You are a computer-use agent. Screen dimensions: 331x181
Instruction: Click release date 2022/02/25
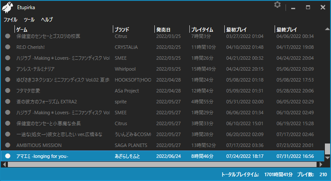(168, 47)
